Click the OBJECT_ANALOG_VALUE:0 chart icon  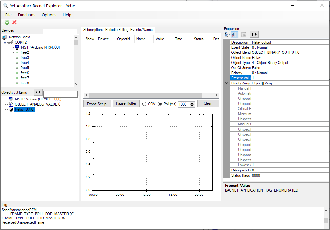[x=11, y=104]
